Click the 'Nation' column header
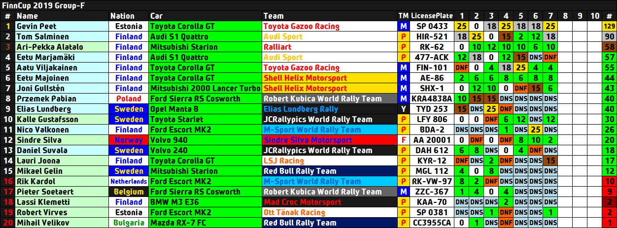This screenshot has height=228, width=617. point(129,16)
